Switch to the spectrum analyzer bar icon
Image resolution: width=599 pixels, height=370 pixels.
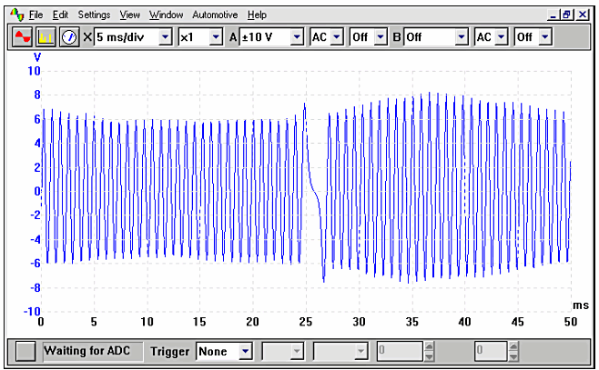tap(45, 37)
